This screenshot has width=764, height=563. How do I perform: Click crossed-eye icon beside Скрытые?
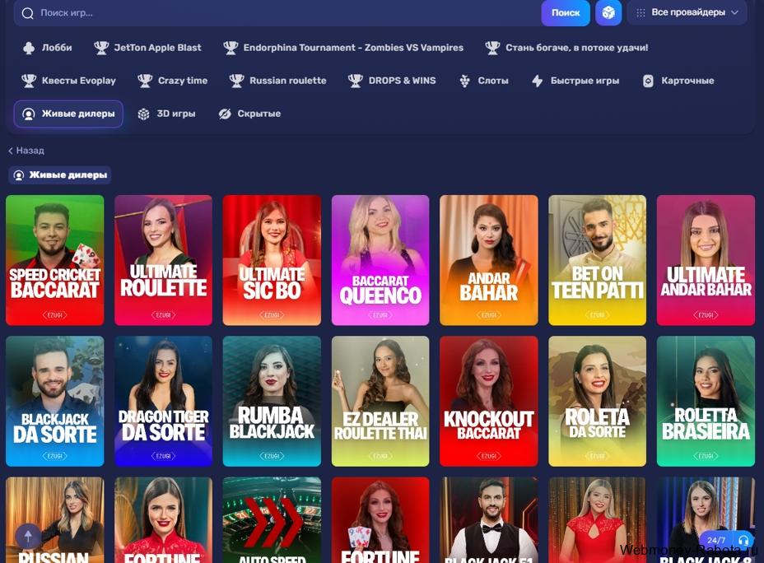point(225,114)
